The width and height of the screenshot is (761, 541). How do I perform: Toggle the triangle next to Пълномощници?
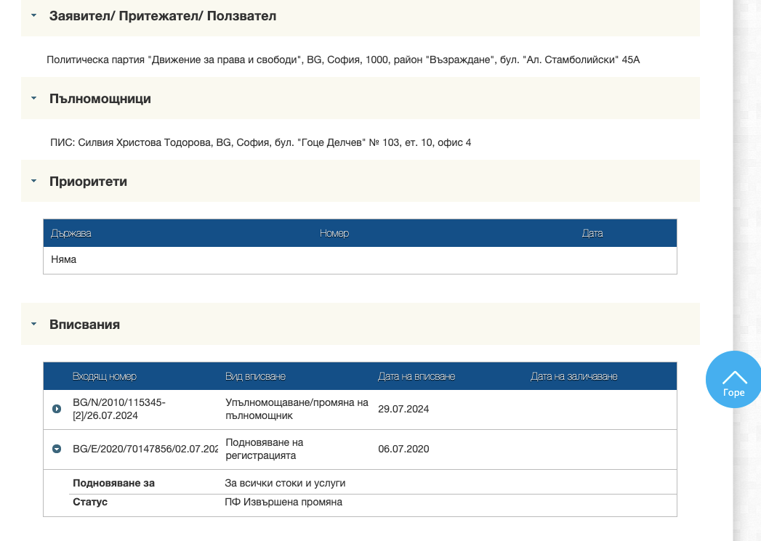33,99
